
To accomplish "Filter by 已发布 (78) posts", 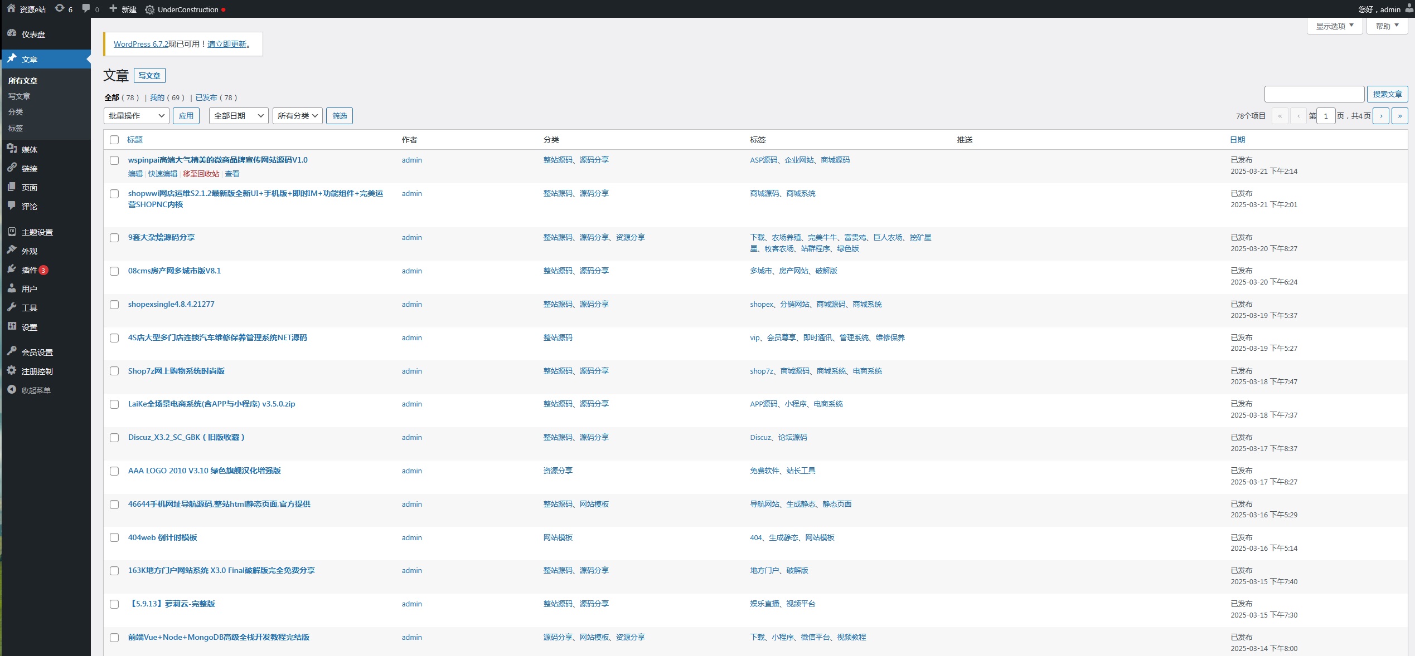I will [x=206, y=97].
